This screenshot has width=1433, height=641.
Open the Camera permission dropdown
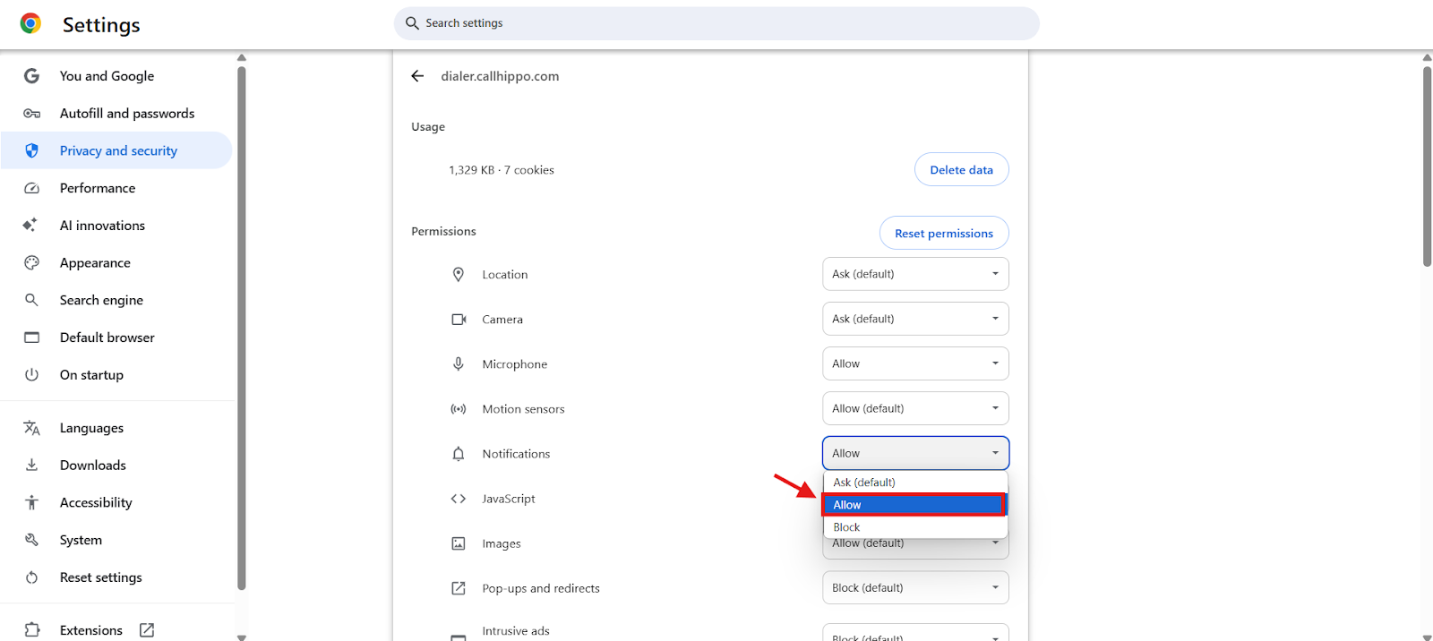pos(915,319)
